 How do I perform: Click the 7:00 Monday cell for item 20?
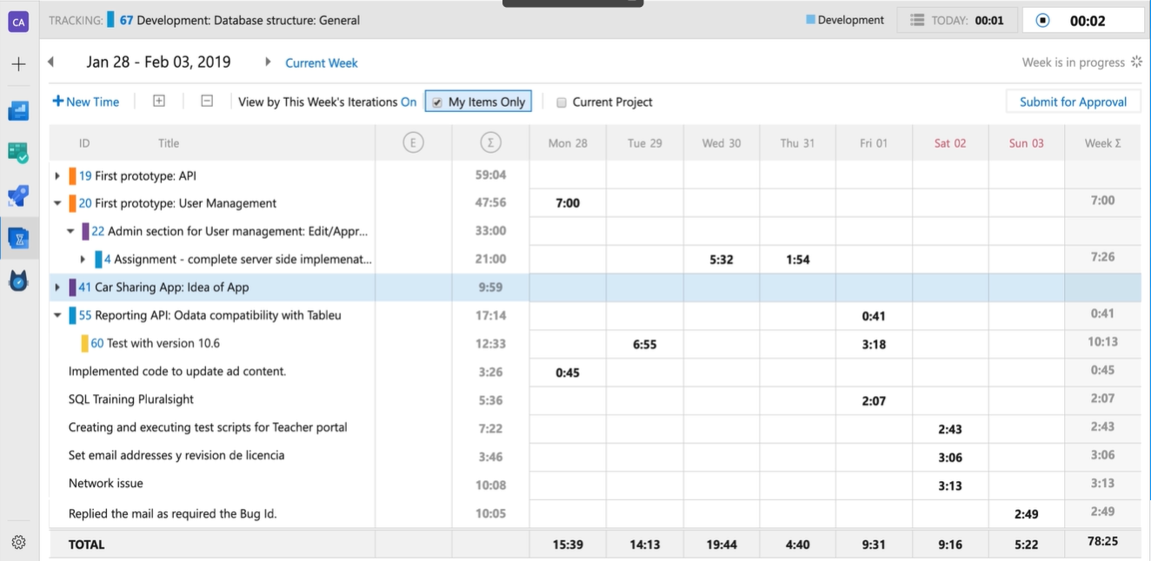568,203
